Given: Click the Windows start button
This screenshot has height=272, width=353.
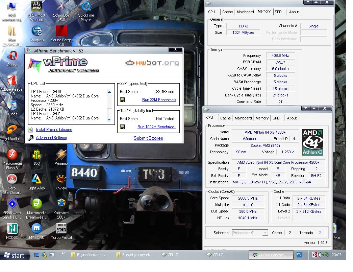Looking at the screenshot, I should (15, 255).
